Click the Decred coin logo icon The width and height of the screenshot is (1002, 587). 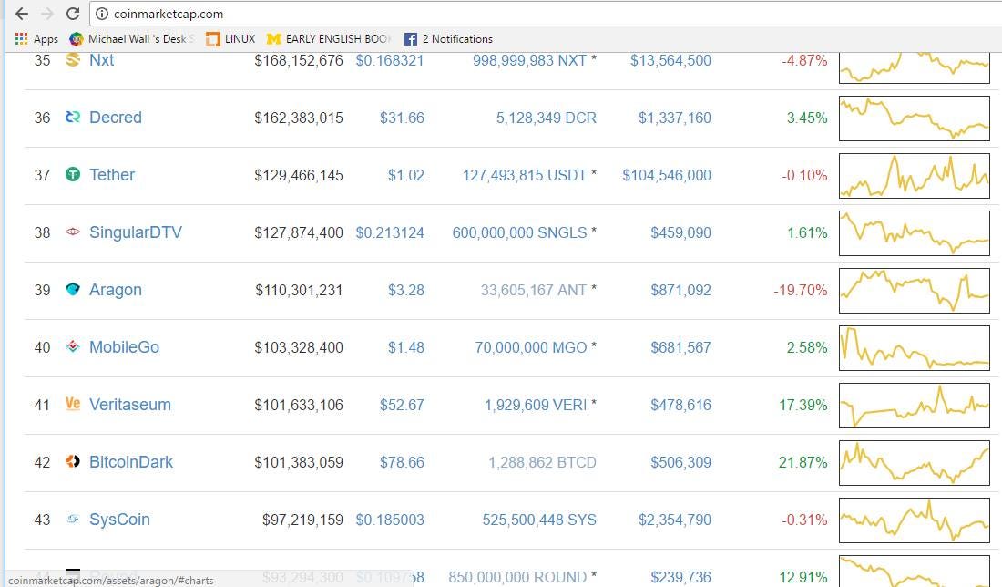click(x=73, y=117)
